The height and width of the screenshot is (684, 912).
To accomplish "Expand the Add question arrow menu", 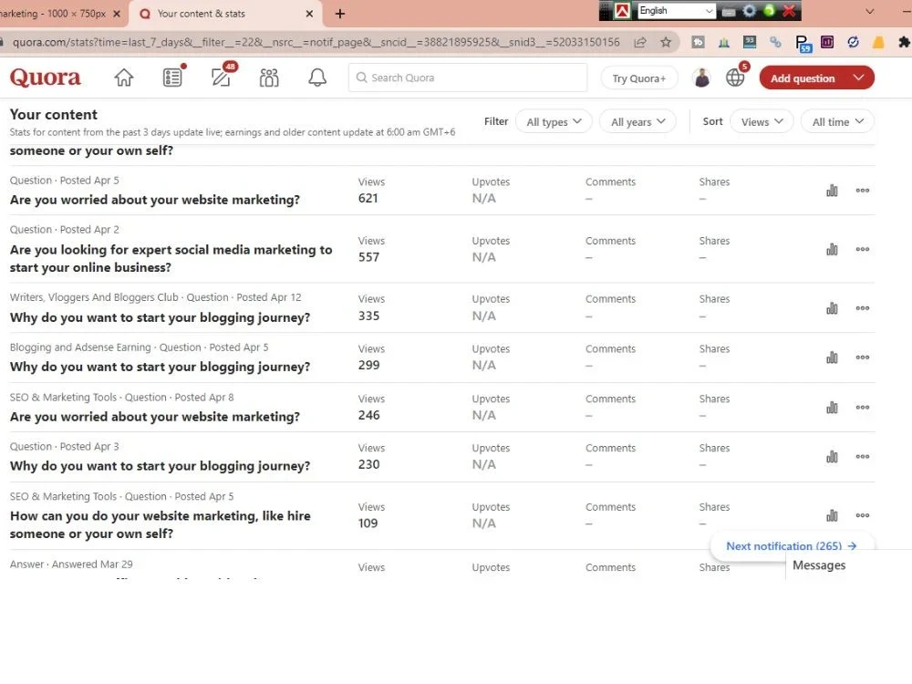I will 858,78.
